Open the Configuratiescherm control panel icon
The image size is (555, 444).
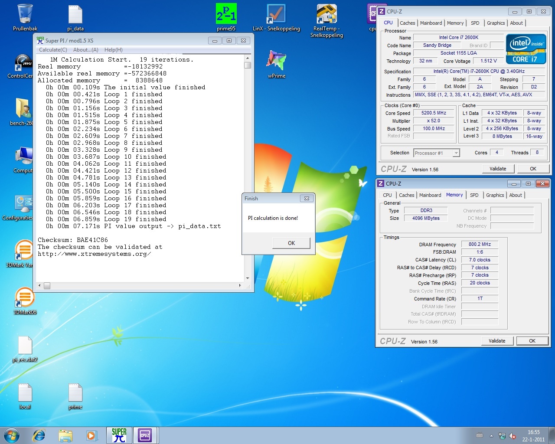click(x=20, y=207)
